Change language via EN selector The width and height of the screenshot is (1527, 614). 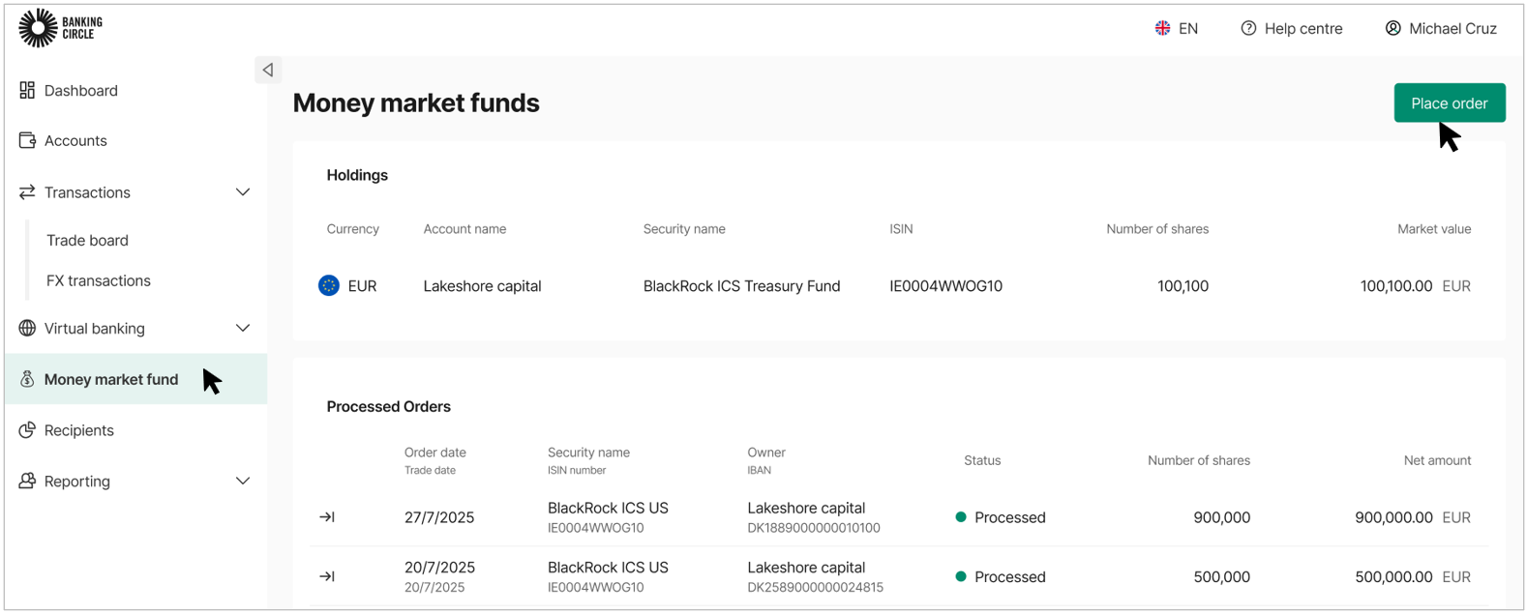[1177, 28]
